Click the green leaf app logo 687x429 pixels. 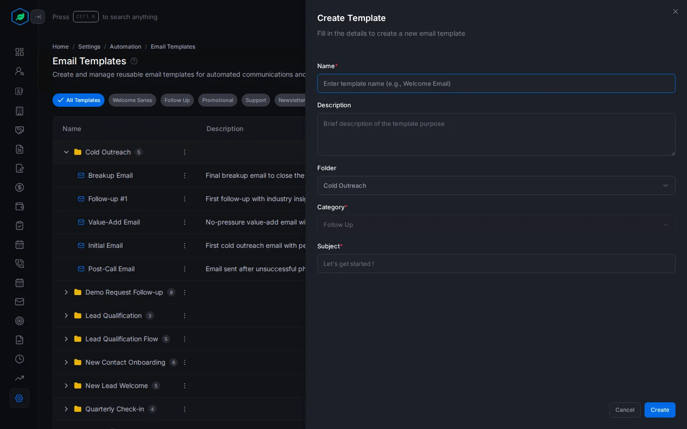20,17
